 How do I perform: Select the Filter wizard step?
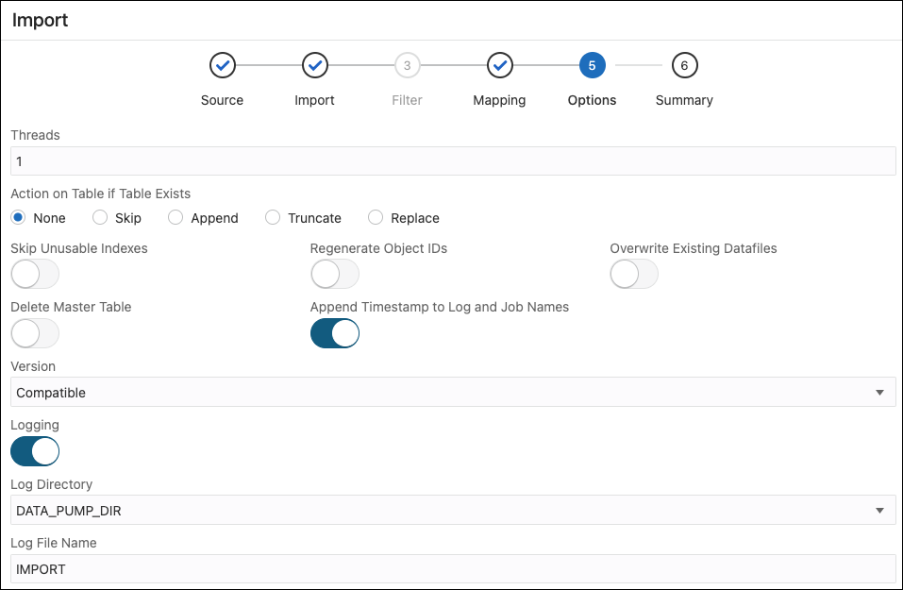point(407,65)
